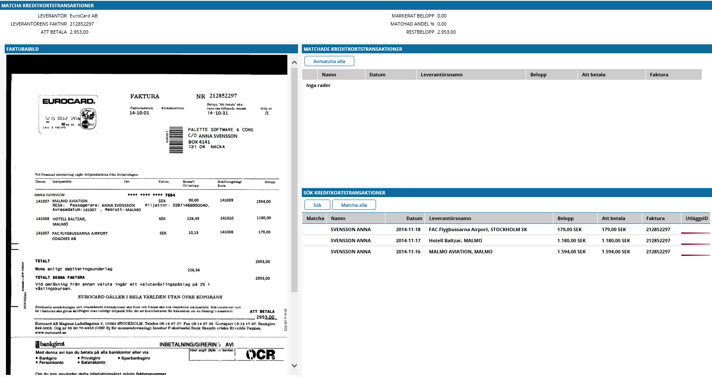
Task: Click amount 1.180,00 SEK in Belopp column
Action: tap(571, 241)
